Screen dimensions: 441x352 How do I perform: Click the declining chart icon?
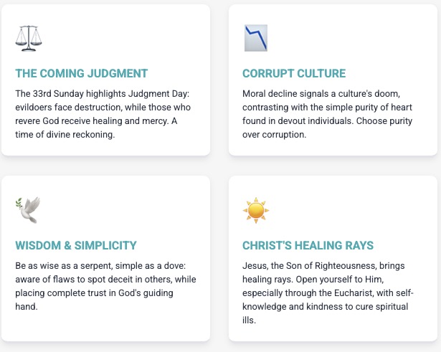[x=256, y=38]
